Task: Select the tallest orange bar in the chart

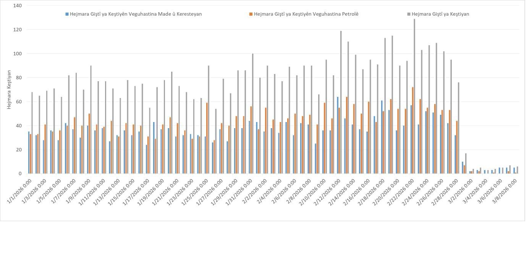Action: [x=412, y=130]
